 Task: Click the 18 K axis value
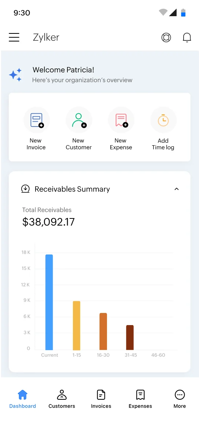click(x=26, y=252)
